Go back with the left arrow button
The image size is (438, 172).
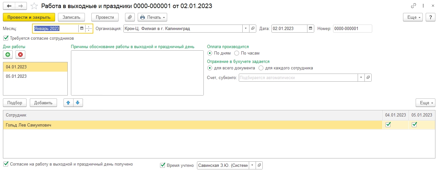click(9, 6)
